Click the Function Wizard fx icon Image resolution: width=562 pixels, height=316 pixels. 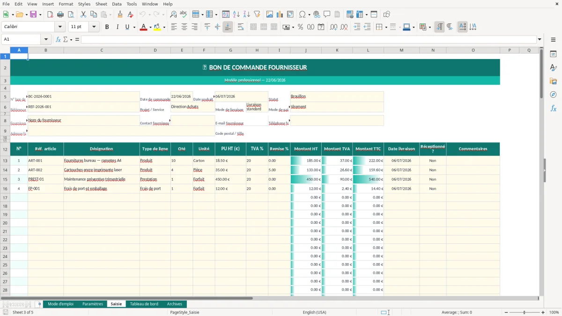pyautogui.click(x=58, y=39)
